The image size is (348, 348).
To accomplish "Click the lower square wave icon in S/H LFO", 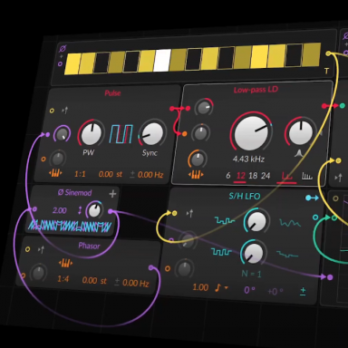I will 221,251.
